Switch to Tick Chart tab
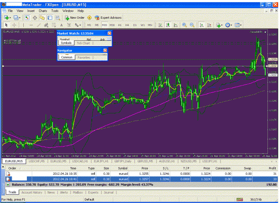Image resolution: width=280 pixels, height=203 pixels. pos(83,43)
